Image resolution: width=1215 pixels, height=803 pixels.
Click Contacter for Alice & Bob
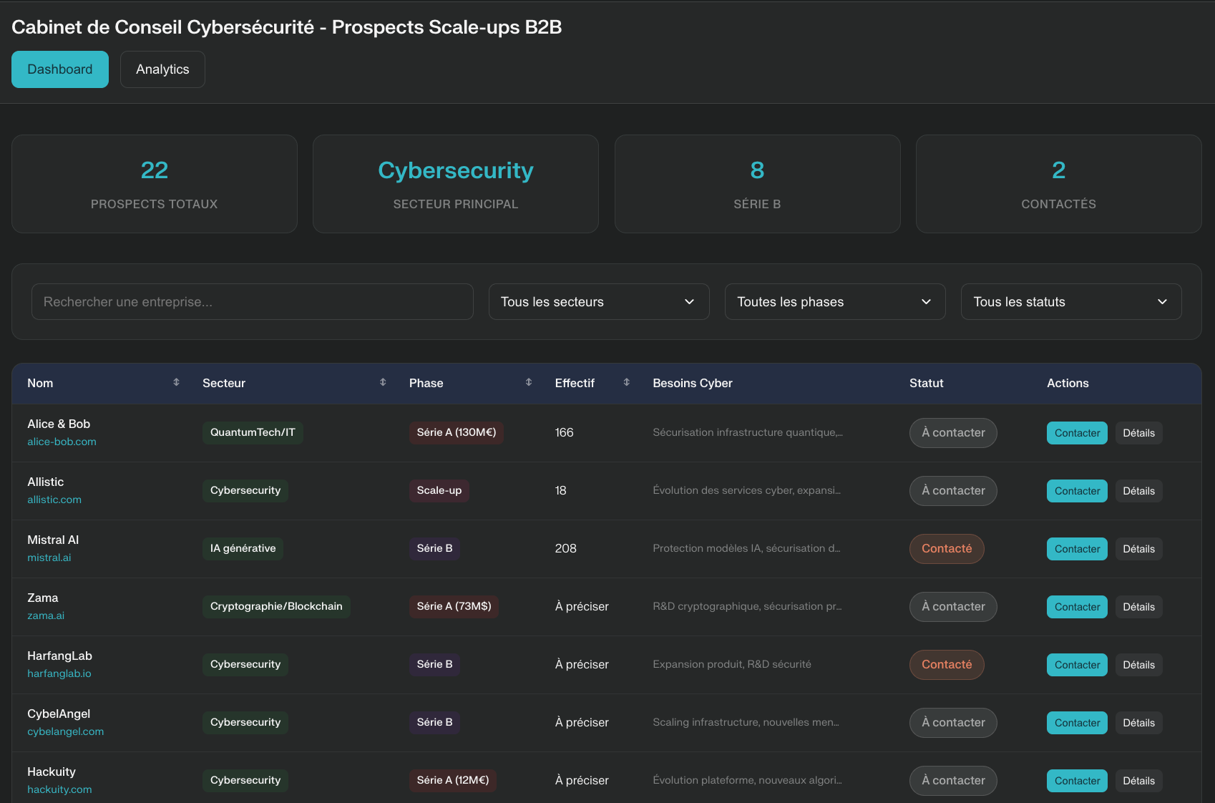pyautogui.click(x=1077, y=433)
